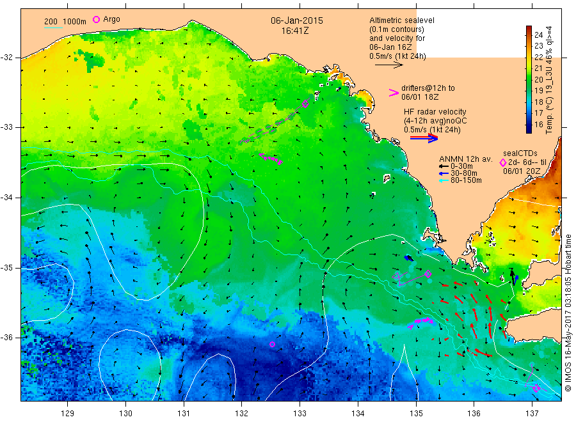576x422 pixels.
Task: Click the '24' tick on the color bar
Action: (x=538, y=35)
